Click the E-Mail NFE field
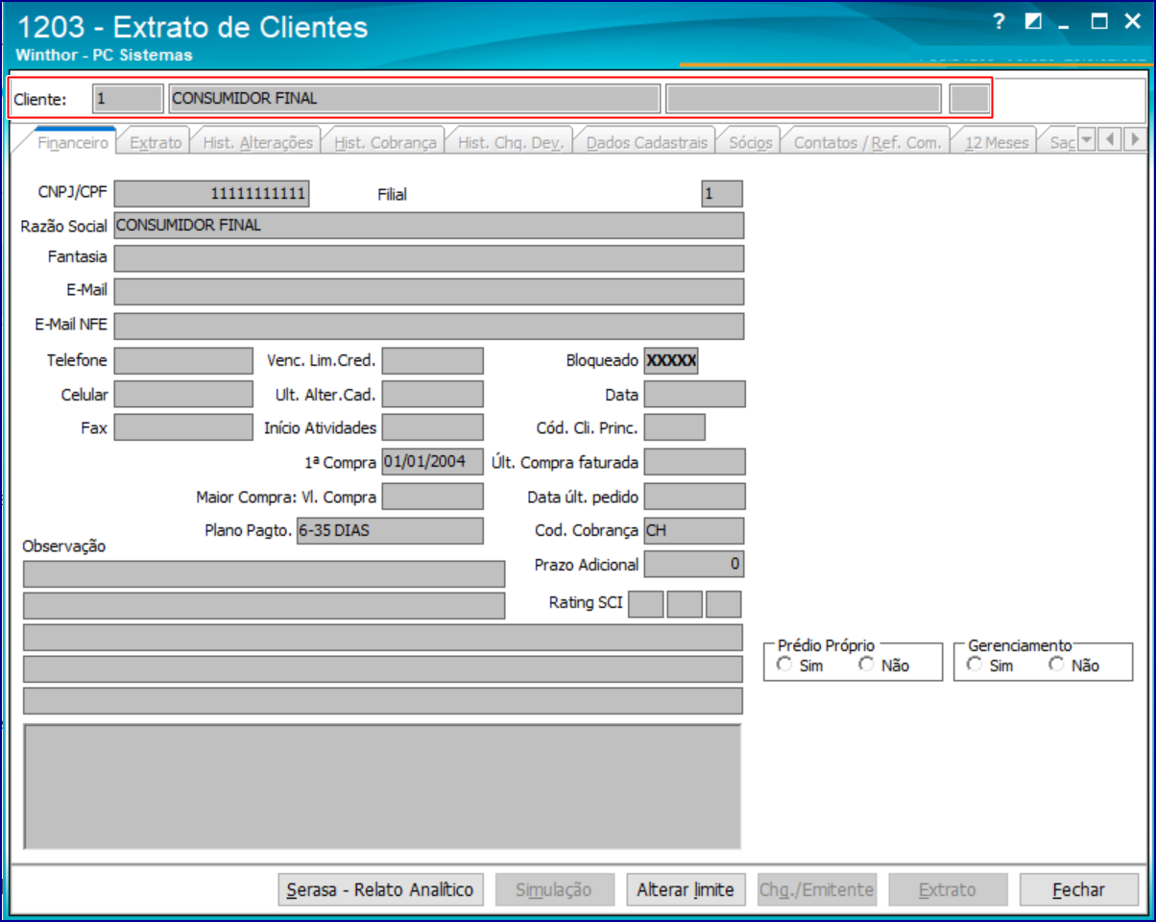 (x=428, y=326)
